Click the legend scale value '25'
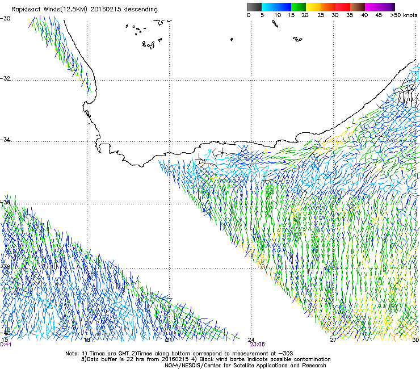 click(x=321, y=15)
